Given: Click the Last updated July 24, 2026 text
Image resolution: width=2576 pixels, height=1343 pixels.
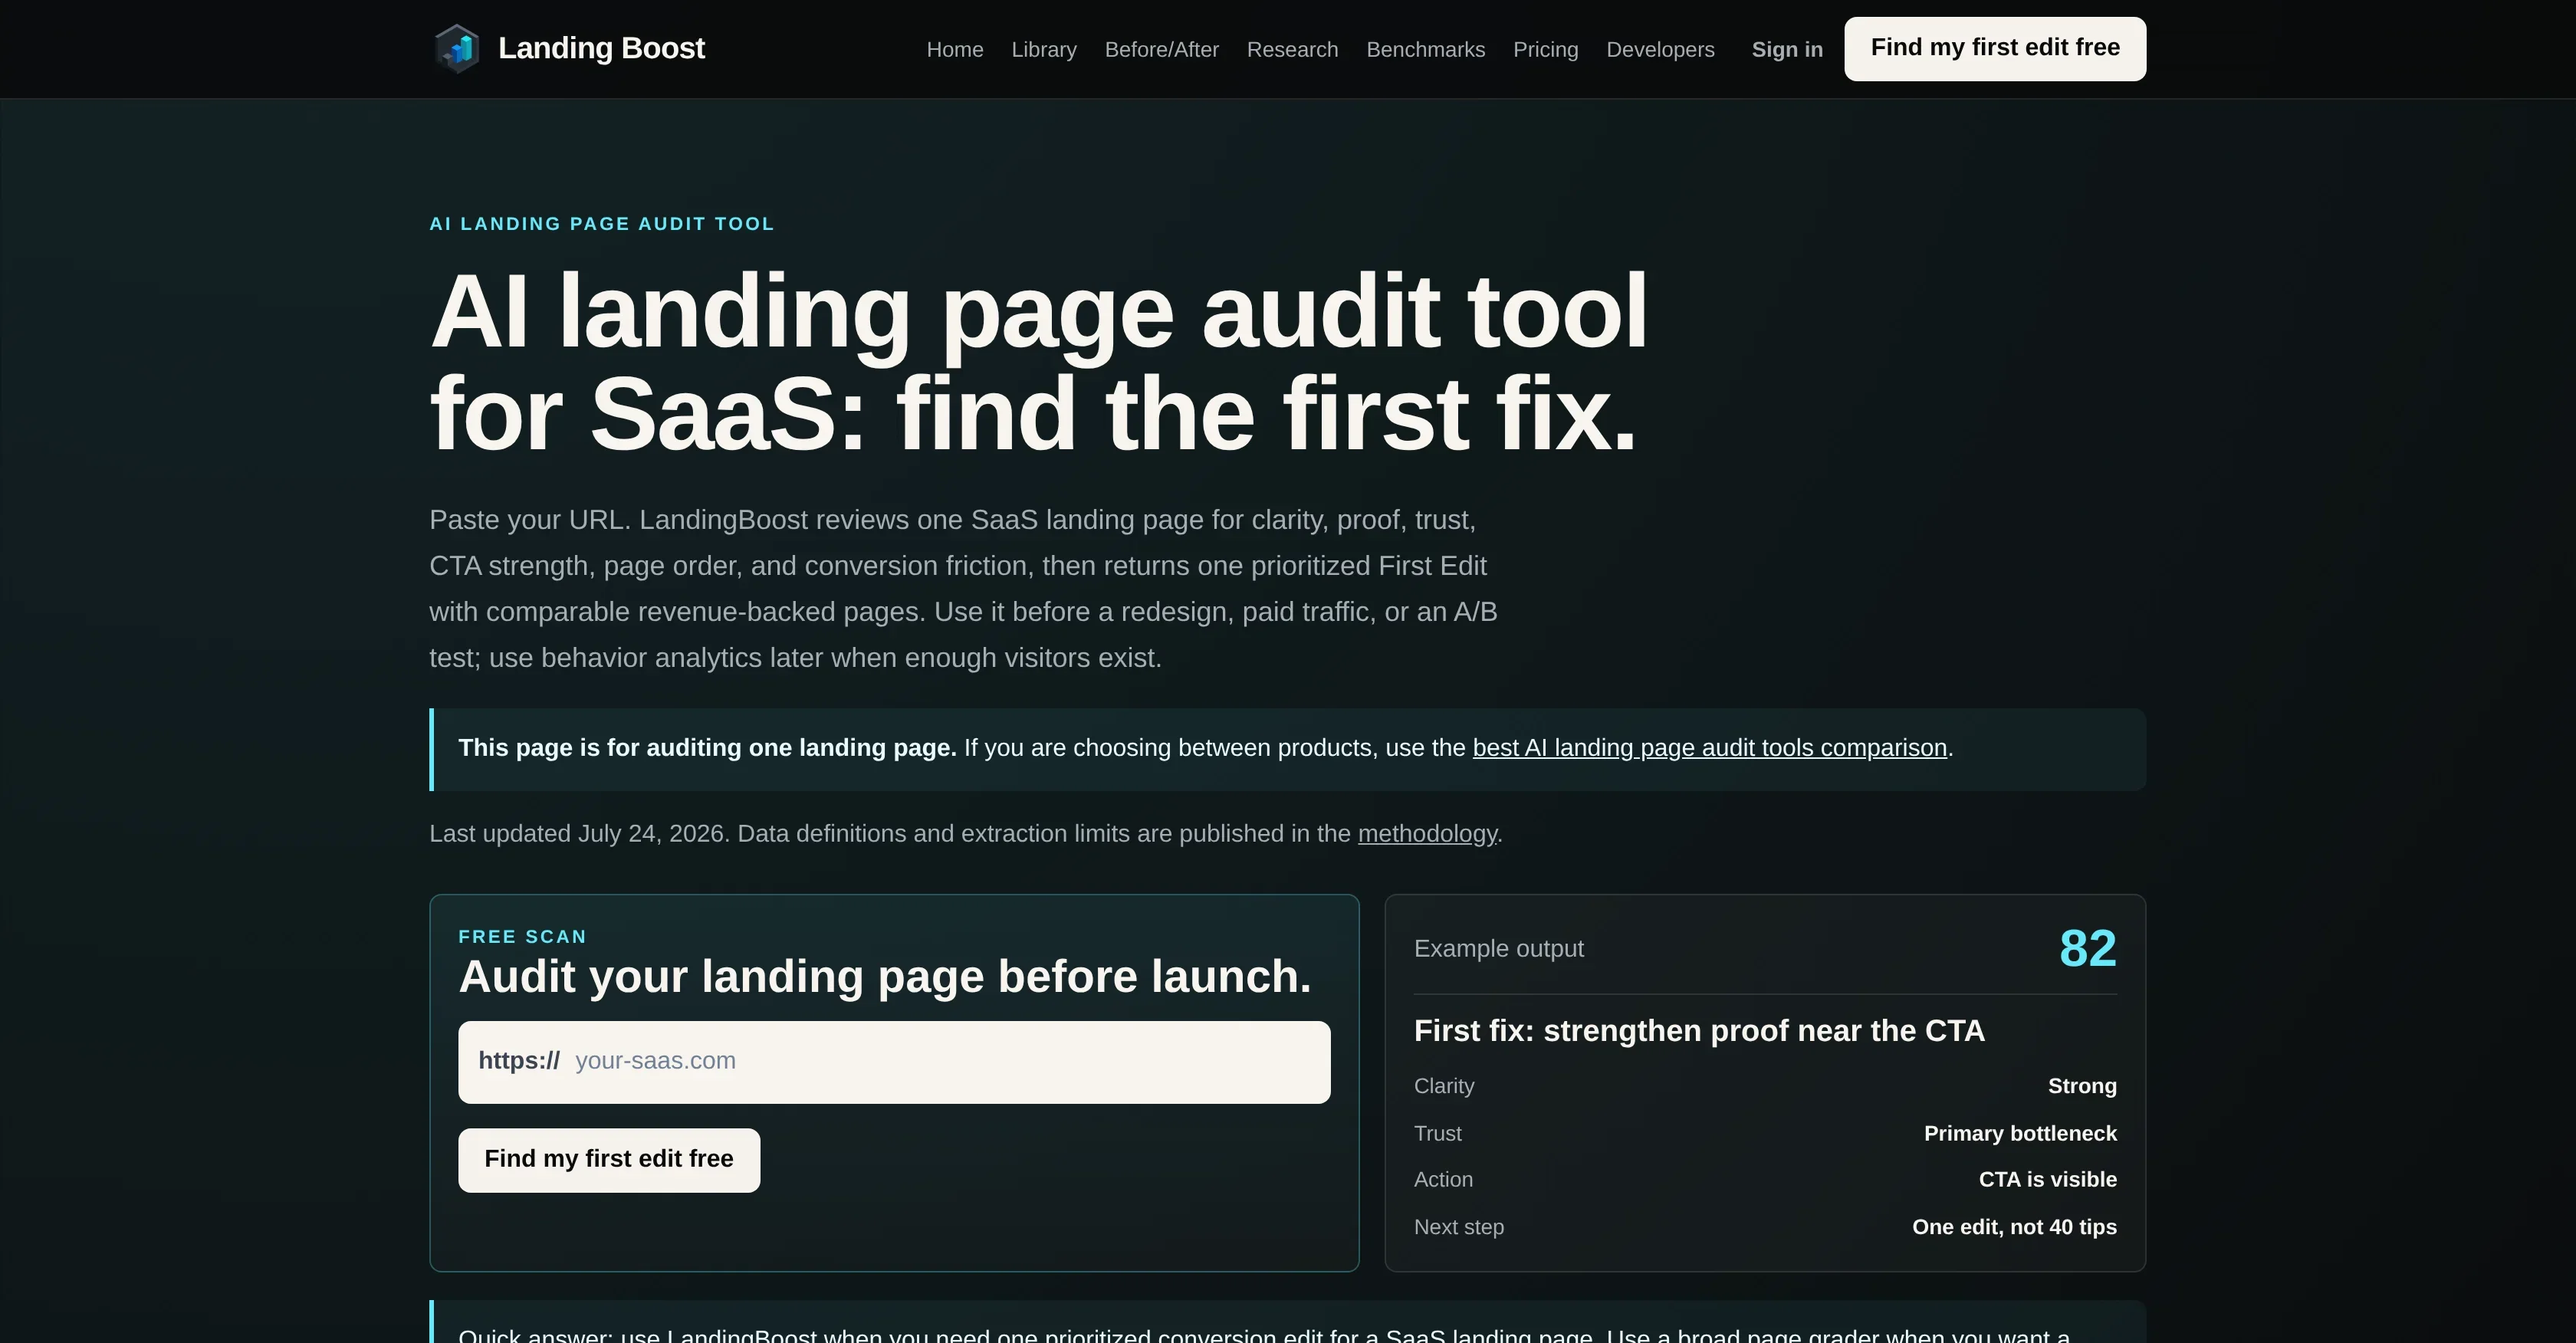Looking at the screenshot, I should click(x=579, y=834).
